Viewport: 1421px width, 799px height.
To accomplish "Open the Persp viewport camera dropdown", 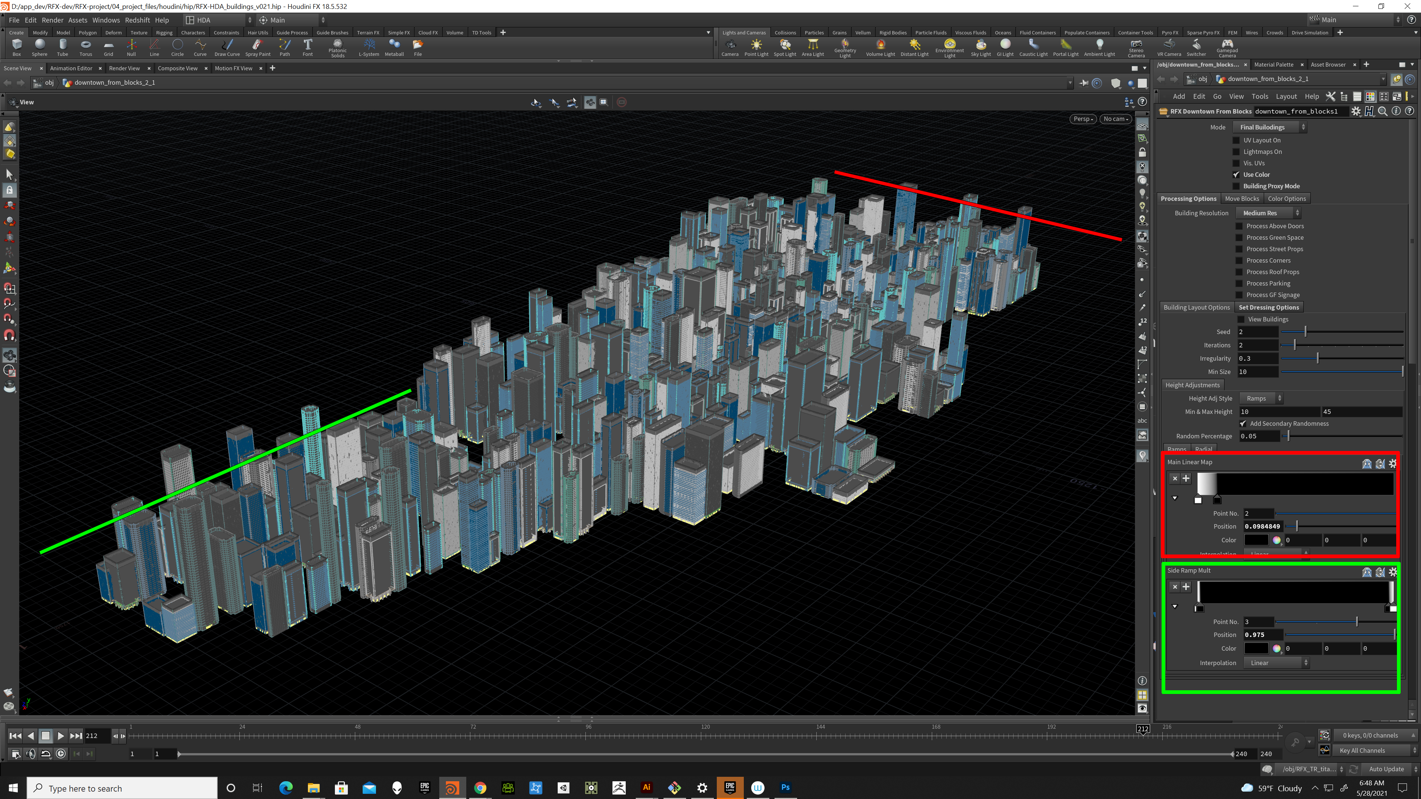I will coord(1083,118).
